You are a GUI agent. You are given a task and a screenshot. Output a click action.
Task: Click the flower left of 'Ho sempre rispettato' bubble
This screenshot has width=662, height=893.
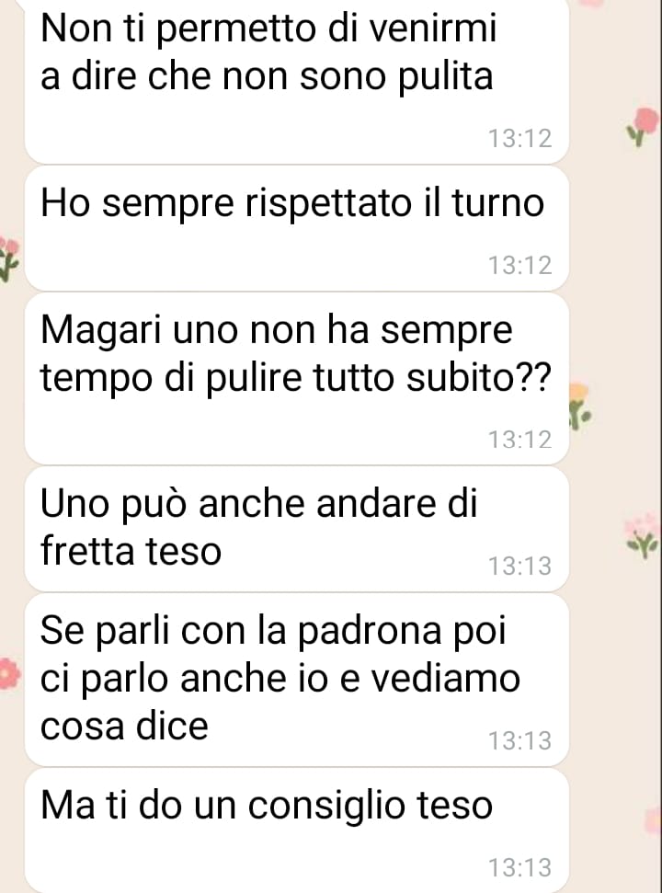click(x=8, y=260)
